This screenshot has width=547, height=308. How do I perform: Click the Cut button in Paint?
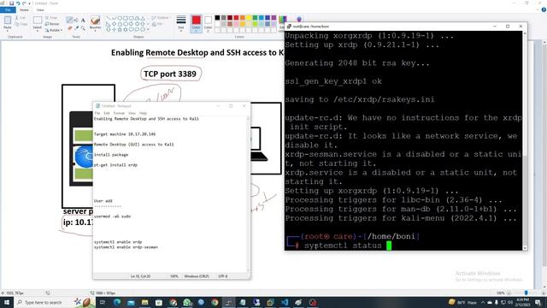pyautogui.click(x=21, y=17)
